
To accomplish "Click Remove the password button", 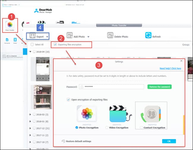I will [x=159, y=87].
